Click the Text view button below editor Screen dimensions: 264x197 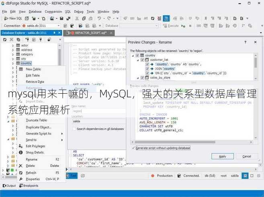[72, 176]
